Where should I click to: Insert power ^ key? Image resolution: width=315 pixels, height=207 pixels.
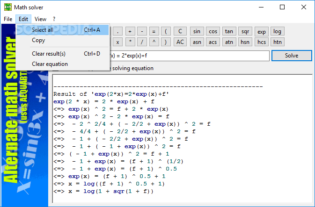pos(154,42)
